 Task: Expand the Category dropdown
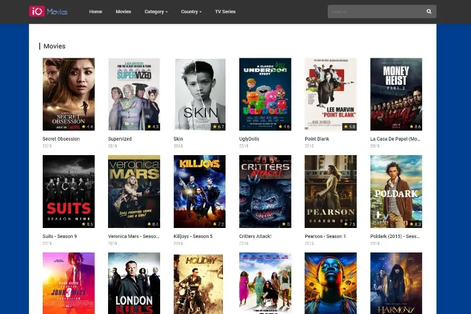click(156, 11)
